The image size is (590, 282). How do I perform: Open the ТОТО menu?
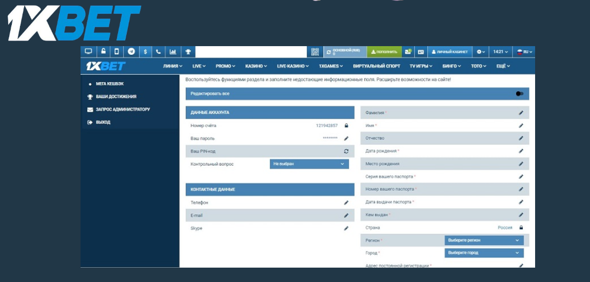[479, 66]
